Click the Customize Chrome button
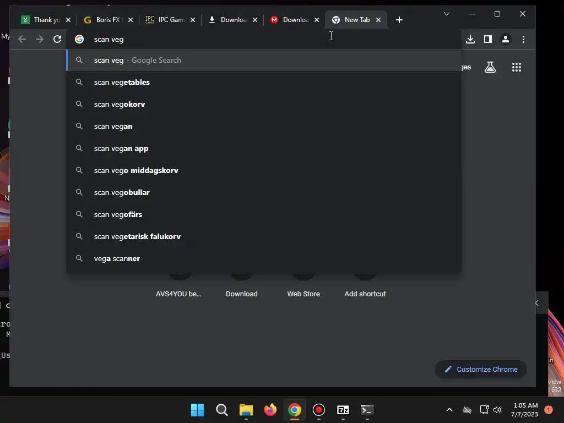 coord(481,370)
